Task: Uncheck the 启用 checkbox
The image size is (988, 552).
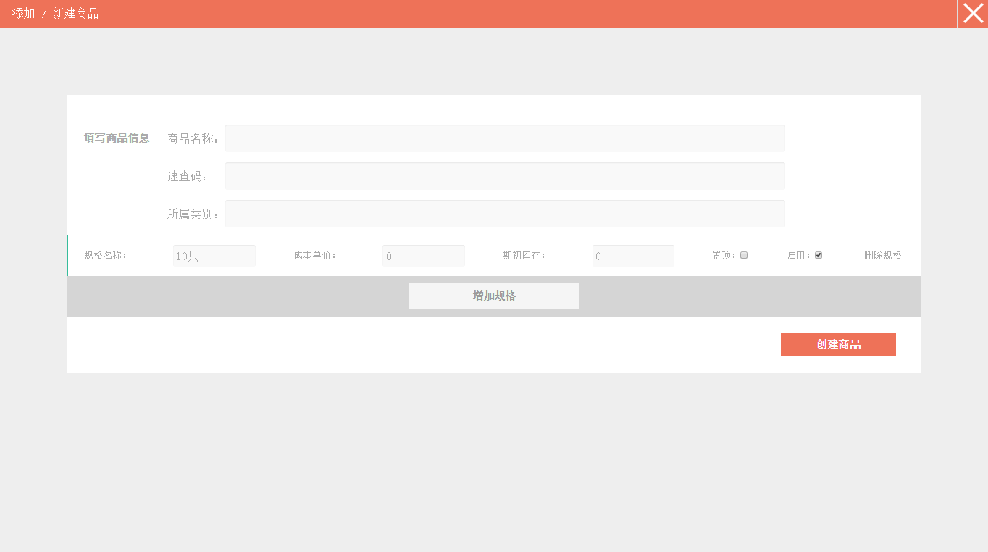Action: coord(819,255)
